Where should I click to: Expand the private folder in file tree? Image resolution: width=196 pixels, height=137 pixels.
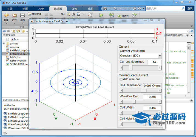[x=4, y=44]
